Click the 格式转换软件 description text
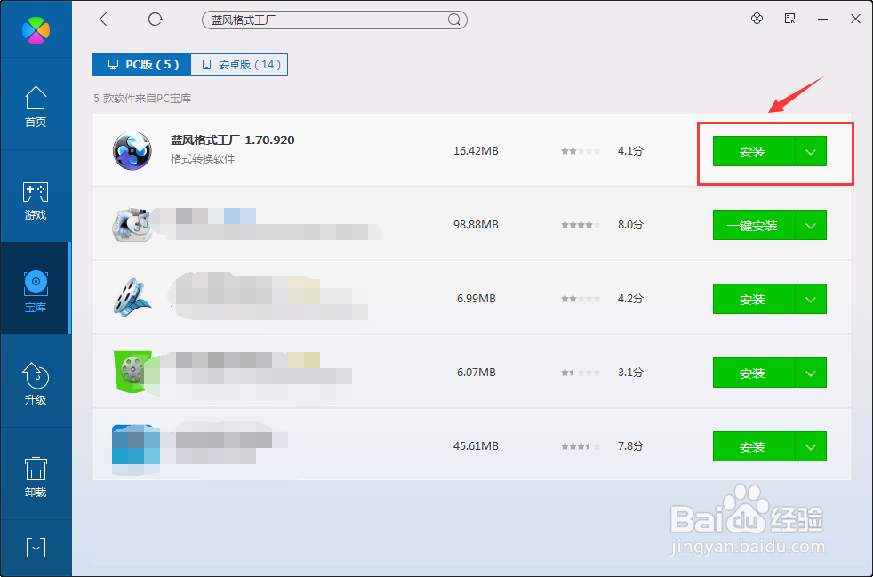The width and height of the screenshot is (873, 577). 203,159
